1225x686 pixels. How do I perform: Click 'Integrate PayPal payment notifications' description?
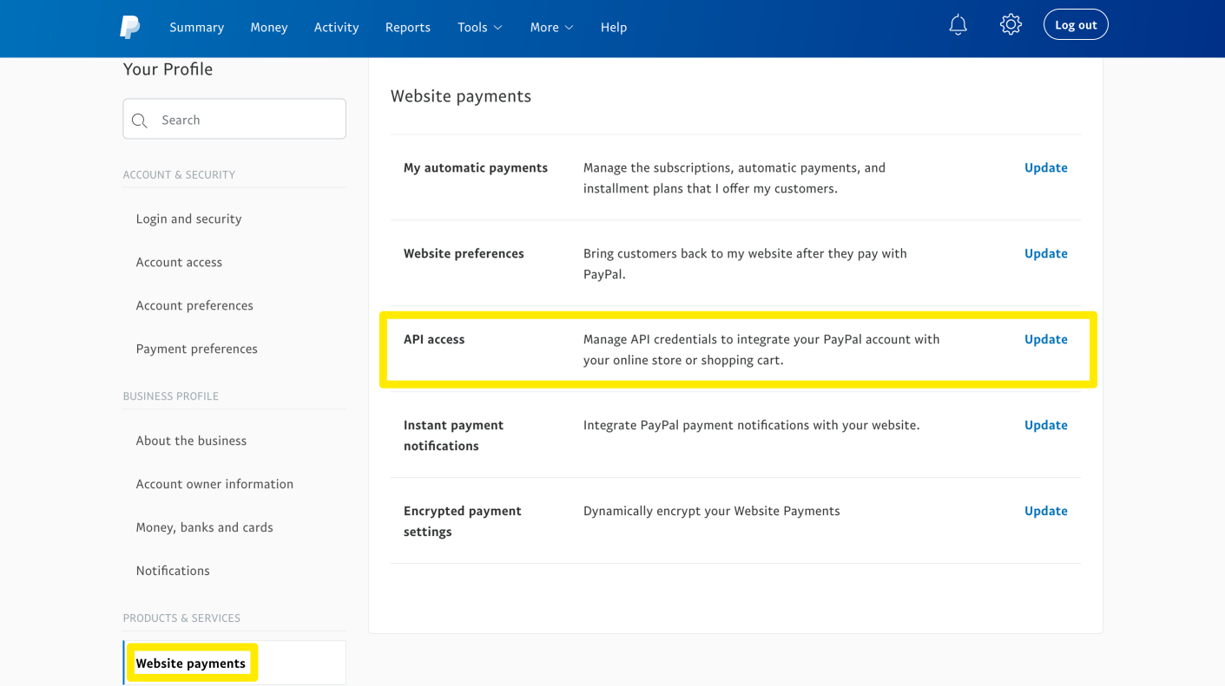(x=751, y=425)
